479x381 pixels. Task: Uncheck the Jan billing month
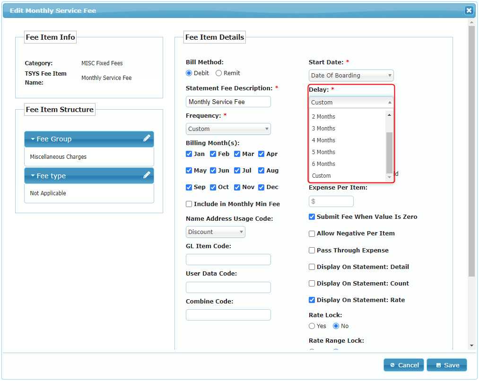pos(189,154)
